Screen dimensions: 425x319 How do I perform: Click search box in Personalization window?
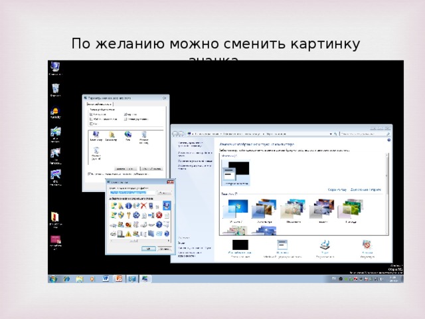point(365,134)
